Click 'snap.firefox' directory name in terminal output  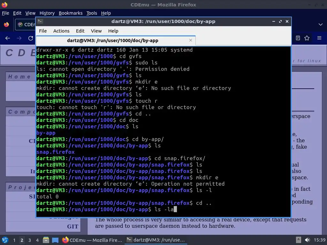pos(56,152)
